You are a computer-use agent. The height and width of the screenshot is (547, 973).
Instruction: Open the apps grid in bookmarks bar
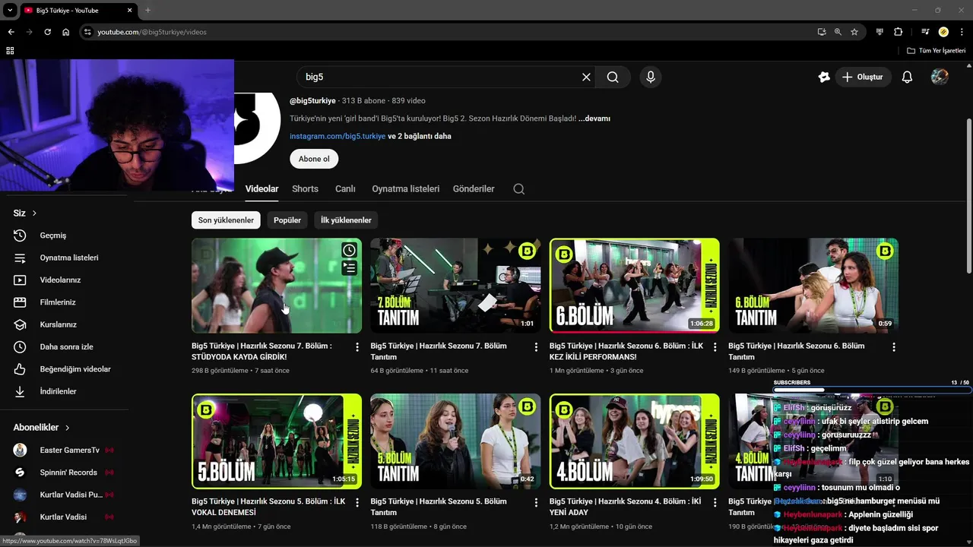pos(10,51)
